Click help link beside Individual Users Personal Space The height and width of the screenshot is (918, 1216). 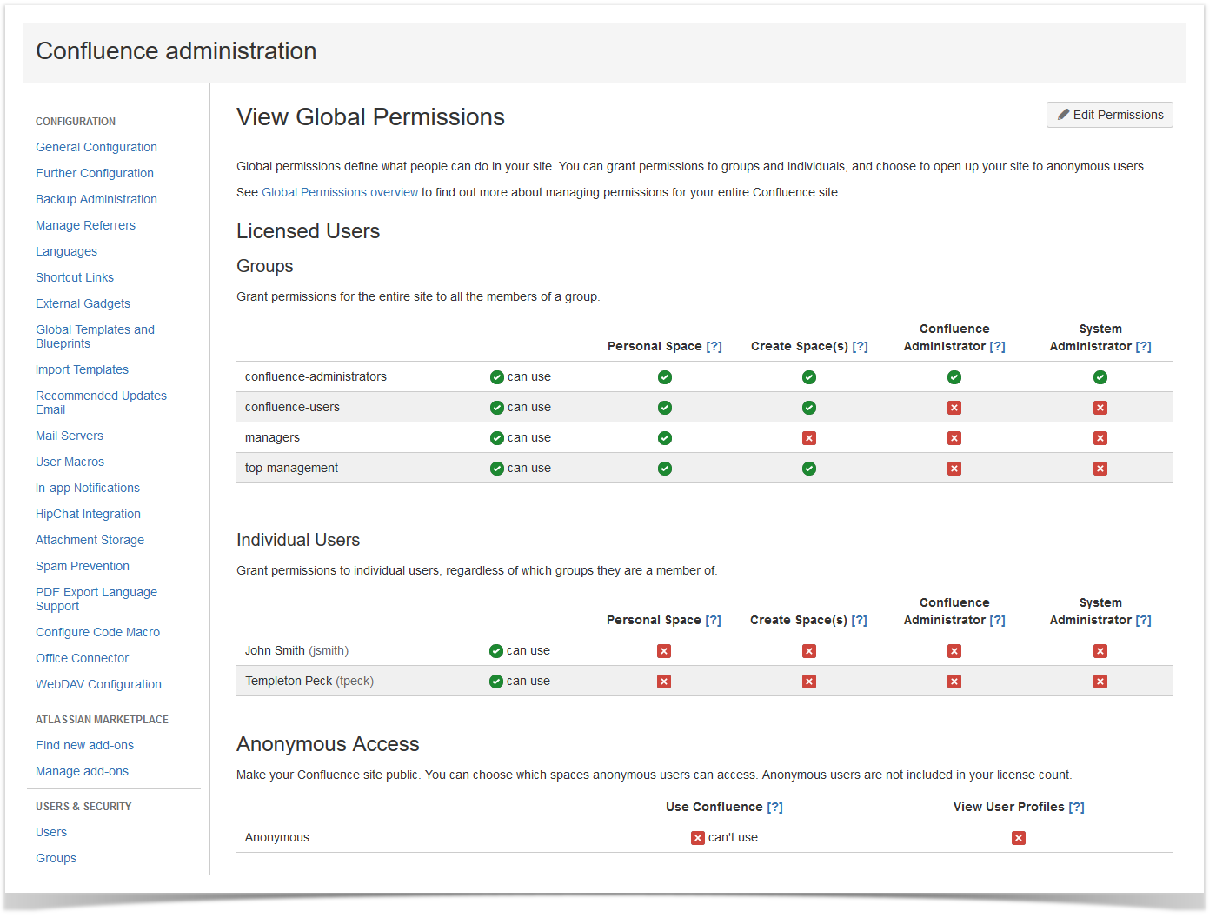(713, 620)
